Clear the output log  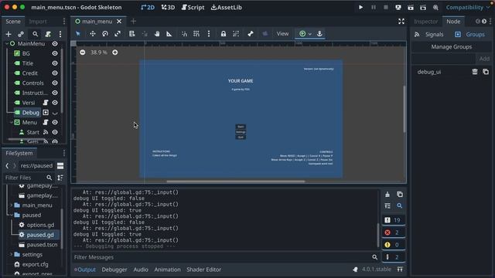coord(387,195)
